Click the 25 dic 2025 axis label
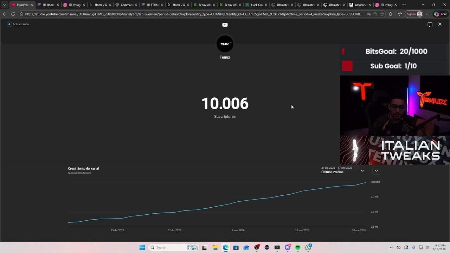The height and width of the screenshot is (253, 450). (x=117, y=230)
